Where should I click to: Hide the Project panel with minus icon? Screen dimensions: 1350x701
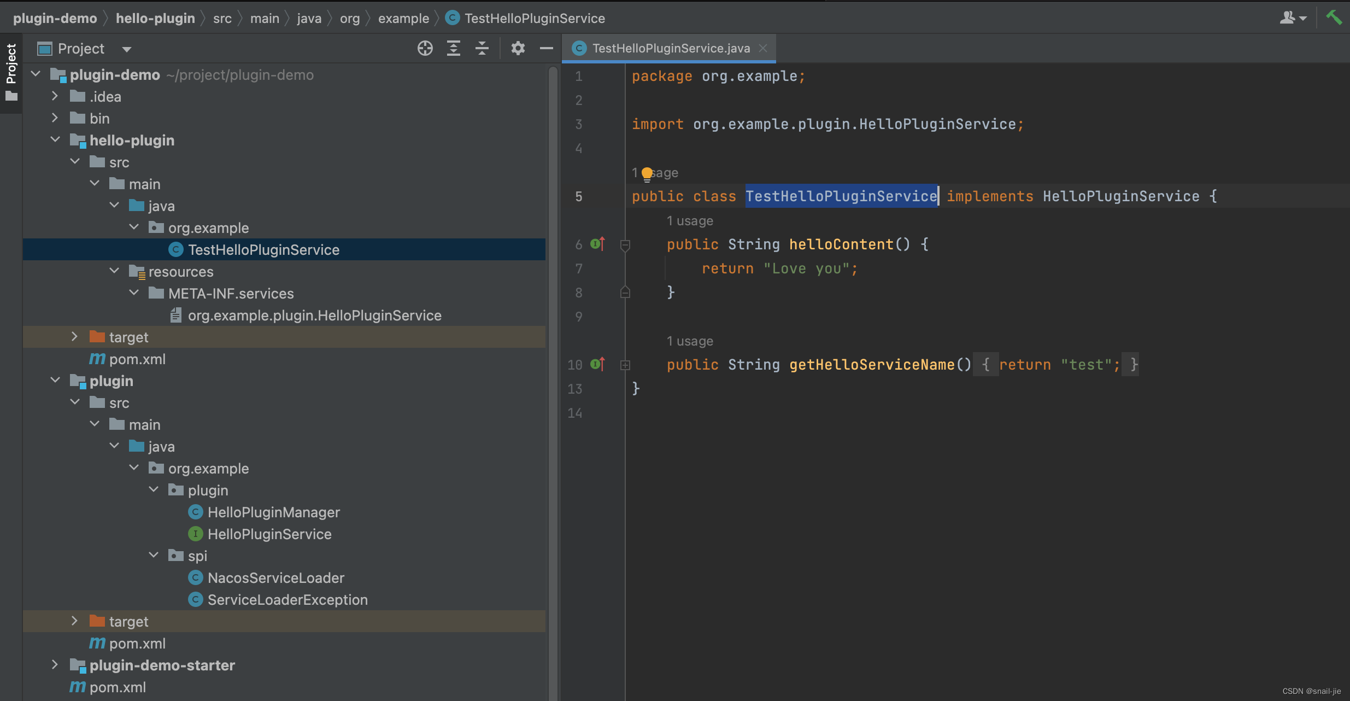[547, 48]
